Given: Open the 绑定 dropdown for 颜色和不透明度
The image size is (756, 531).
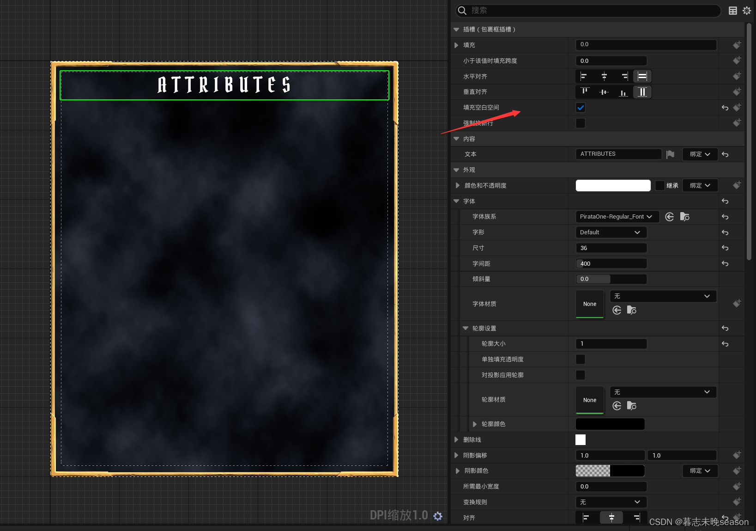Looking at the screenshot, I should click(x=700, y=185).
